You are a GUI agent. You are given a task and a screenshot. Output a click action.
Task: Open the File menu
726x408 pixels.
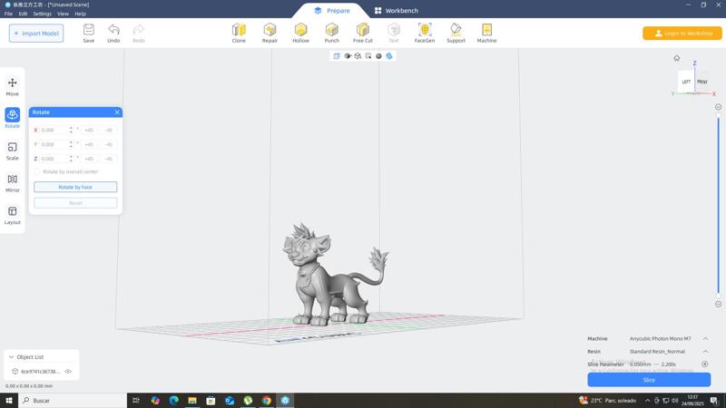point(8,14)
